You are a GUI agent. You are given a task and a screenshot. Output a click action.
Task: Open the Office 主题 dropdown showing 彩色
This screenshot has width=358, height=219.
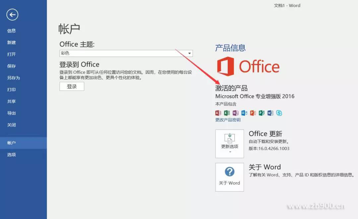[189, 53]
